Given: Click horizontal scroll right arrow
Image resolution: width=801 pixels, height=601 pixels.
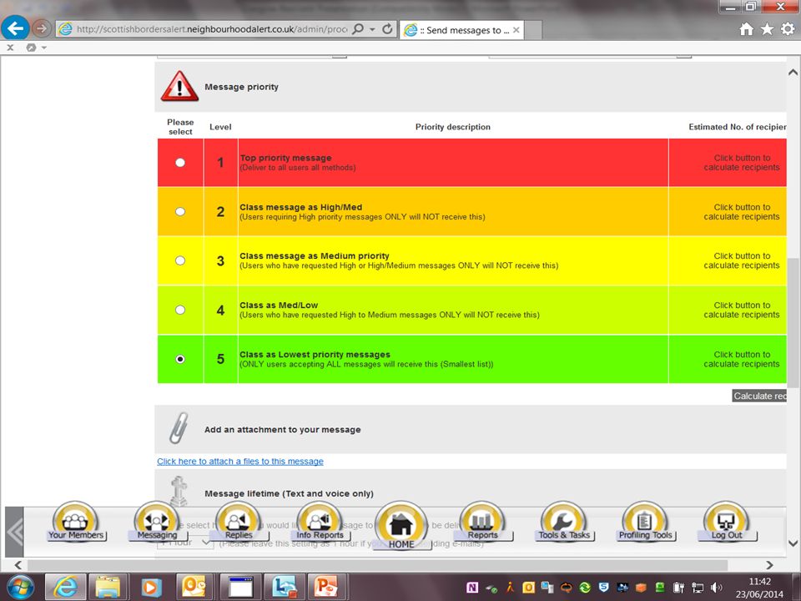Looking at the screenshot, I should pyautogui.click(x=769, y=565).
